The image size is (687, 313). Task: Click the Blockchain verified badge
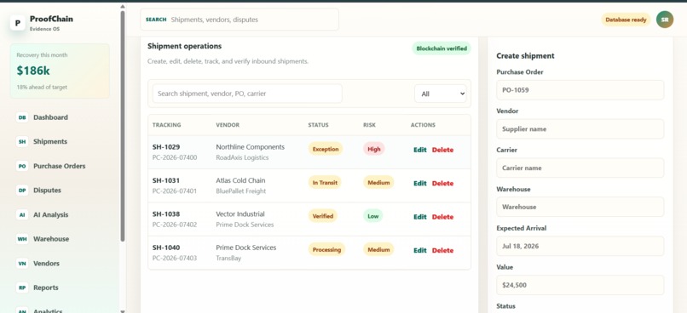coord(442,48)
